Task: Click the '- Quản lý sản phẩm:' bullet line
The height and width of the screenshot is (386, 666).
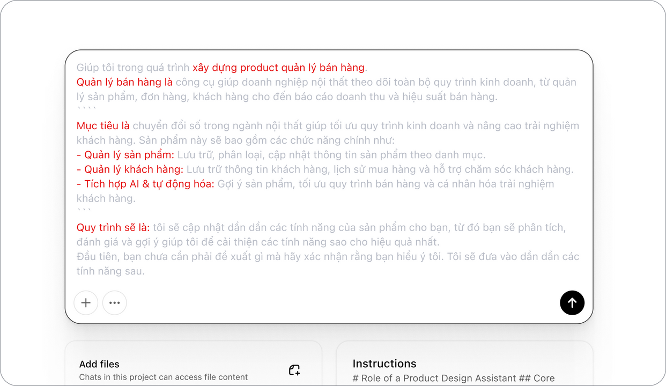Action: [x=125, y=154]
